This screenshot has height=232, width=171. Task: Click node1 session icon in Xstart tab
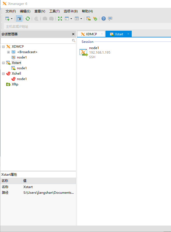click(x=83, y=53)
